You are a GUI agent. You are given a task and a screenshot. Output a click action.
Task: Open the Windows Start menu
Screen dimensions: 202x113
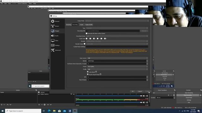pyautogui.click(x=3, y=111)
